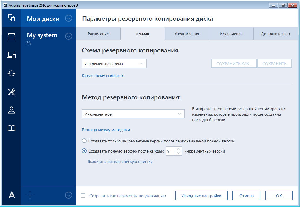Viewport: 300px width, 207px height.
Task: Enable 'Сохранить как параметры по умолчанию' checkbox
Action: [83, 195]
